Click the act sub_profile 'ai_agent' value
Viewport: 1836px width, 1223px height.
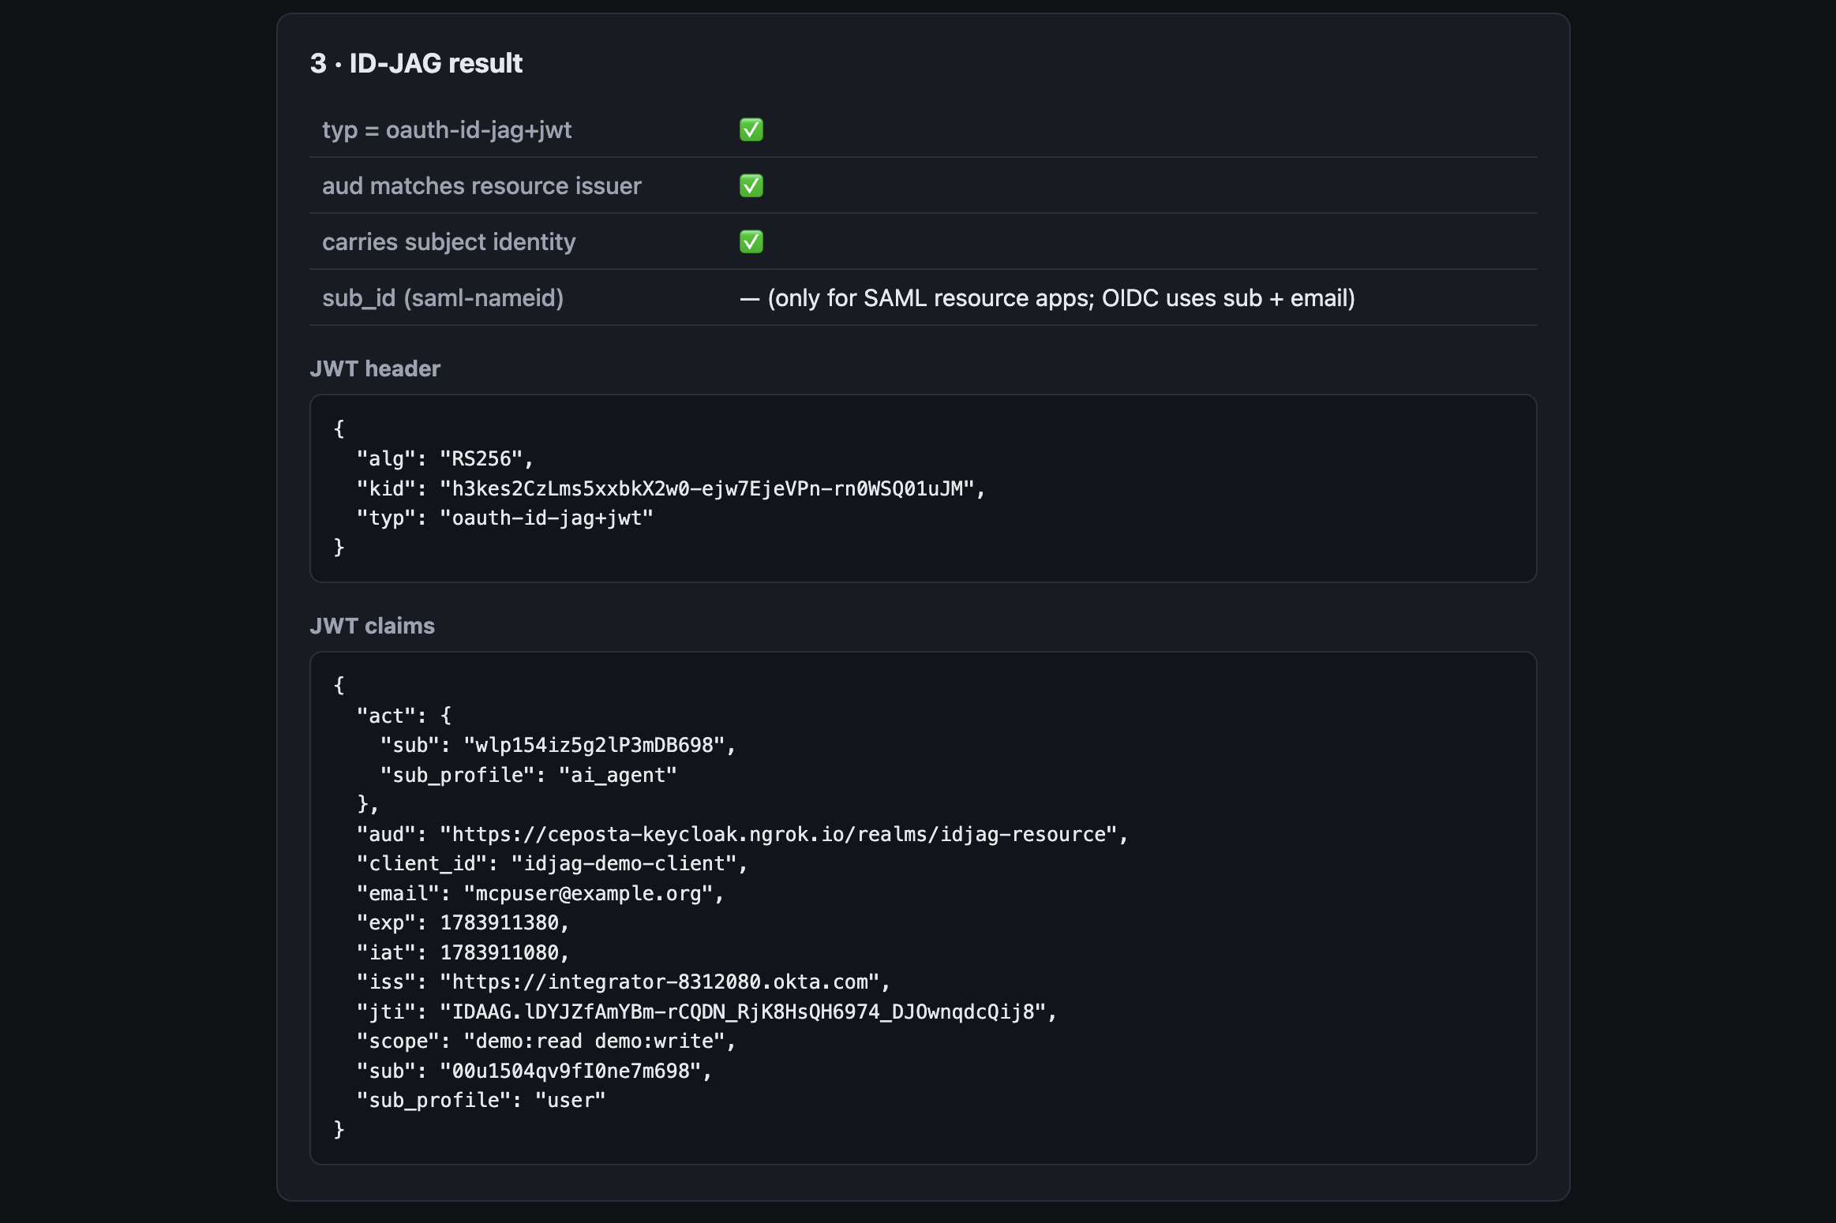coord(617,775)
